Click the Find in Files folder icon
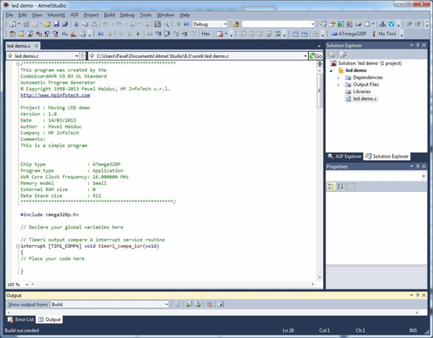 pos(236,24)
